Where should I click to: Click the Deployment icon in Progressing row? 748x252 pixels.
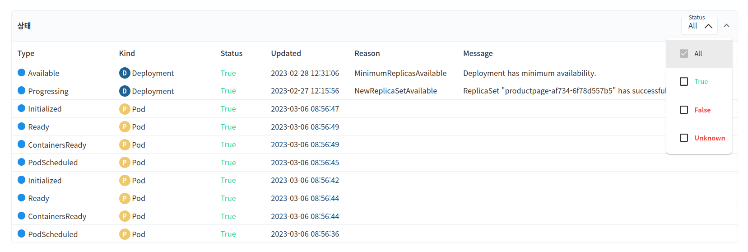tap(125, 91)
